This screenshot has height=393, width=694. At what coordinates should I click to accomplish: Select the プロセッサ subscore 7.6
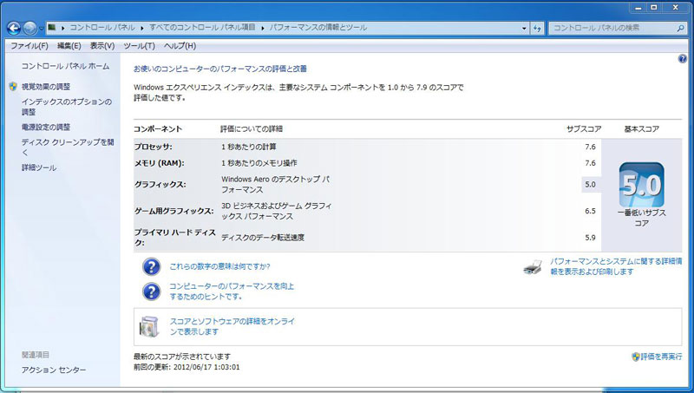(590, 147)
